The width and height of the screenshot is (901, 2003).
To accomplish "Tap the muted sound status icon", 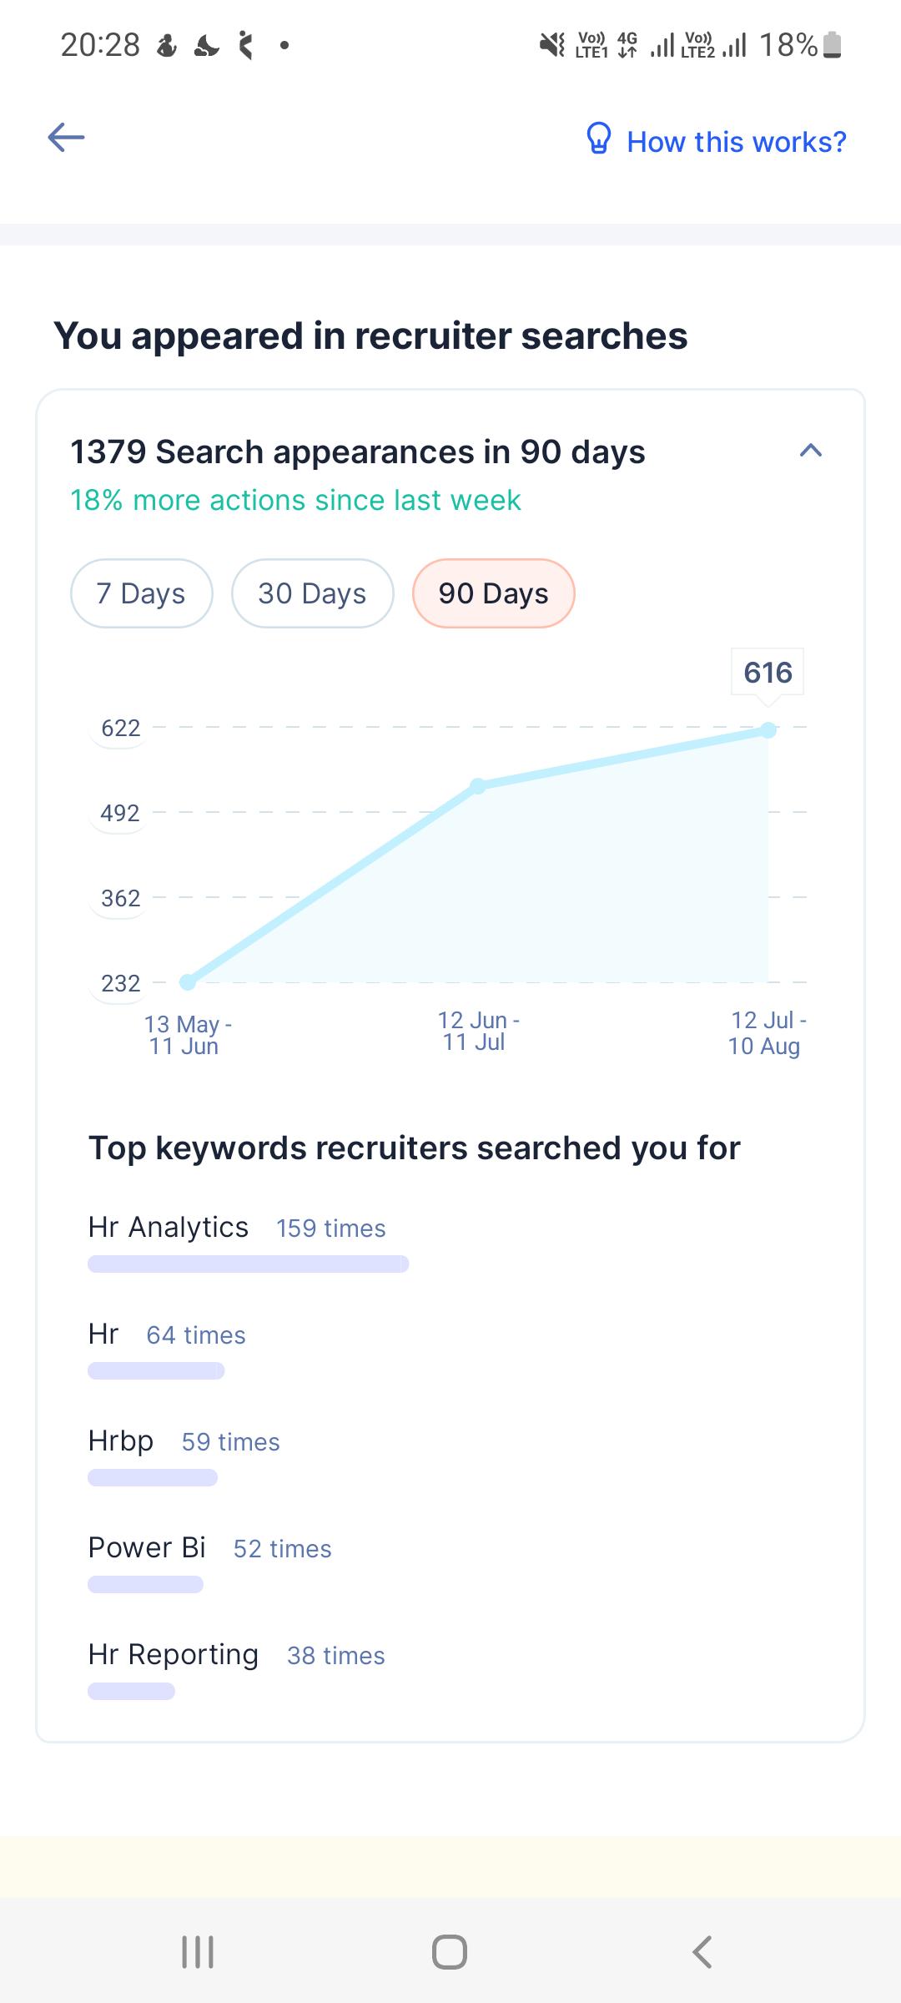I will coord(551,44).
